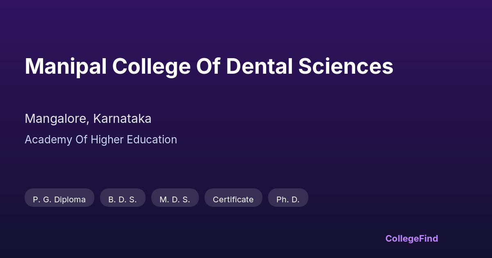The image size is (492, 258).
Task: Click the Karnataka state text
Action: click(x=122, y=119)
